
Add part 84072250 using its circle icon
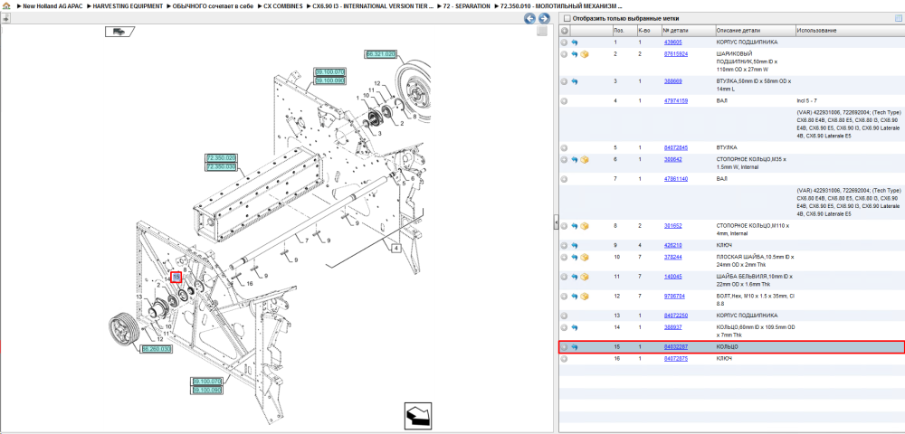click(565, 316)
